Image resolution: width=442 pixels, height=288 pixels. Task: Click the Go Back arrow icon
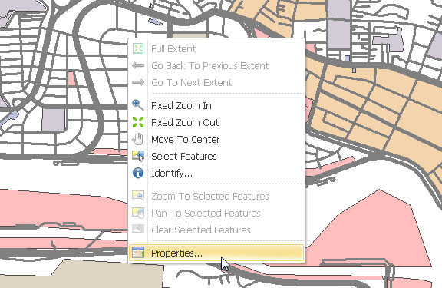pyautogui.click(x=138, y=65)
